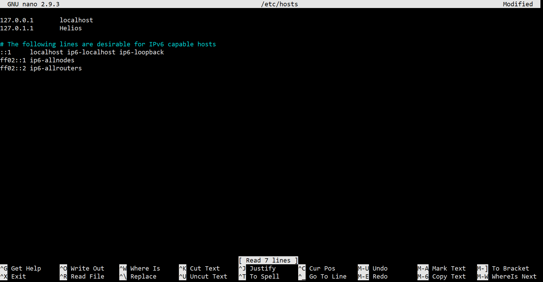Click the ^X Exit shortcut
The width and height of the screenshot is (543, 282).
(x=13, y=277)
